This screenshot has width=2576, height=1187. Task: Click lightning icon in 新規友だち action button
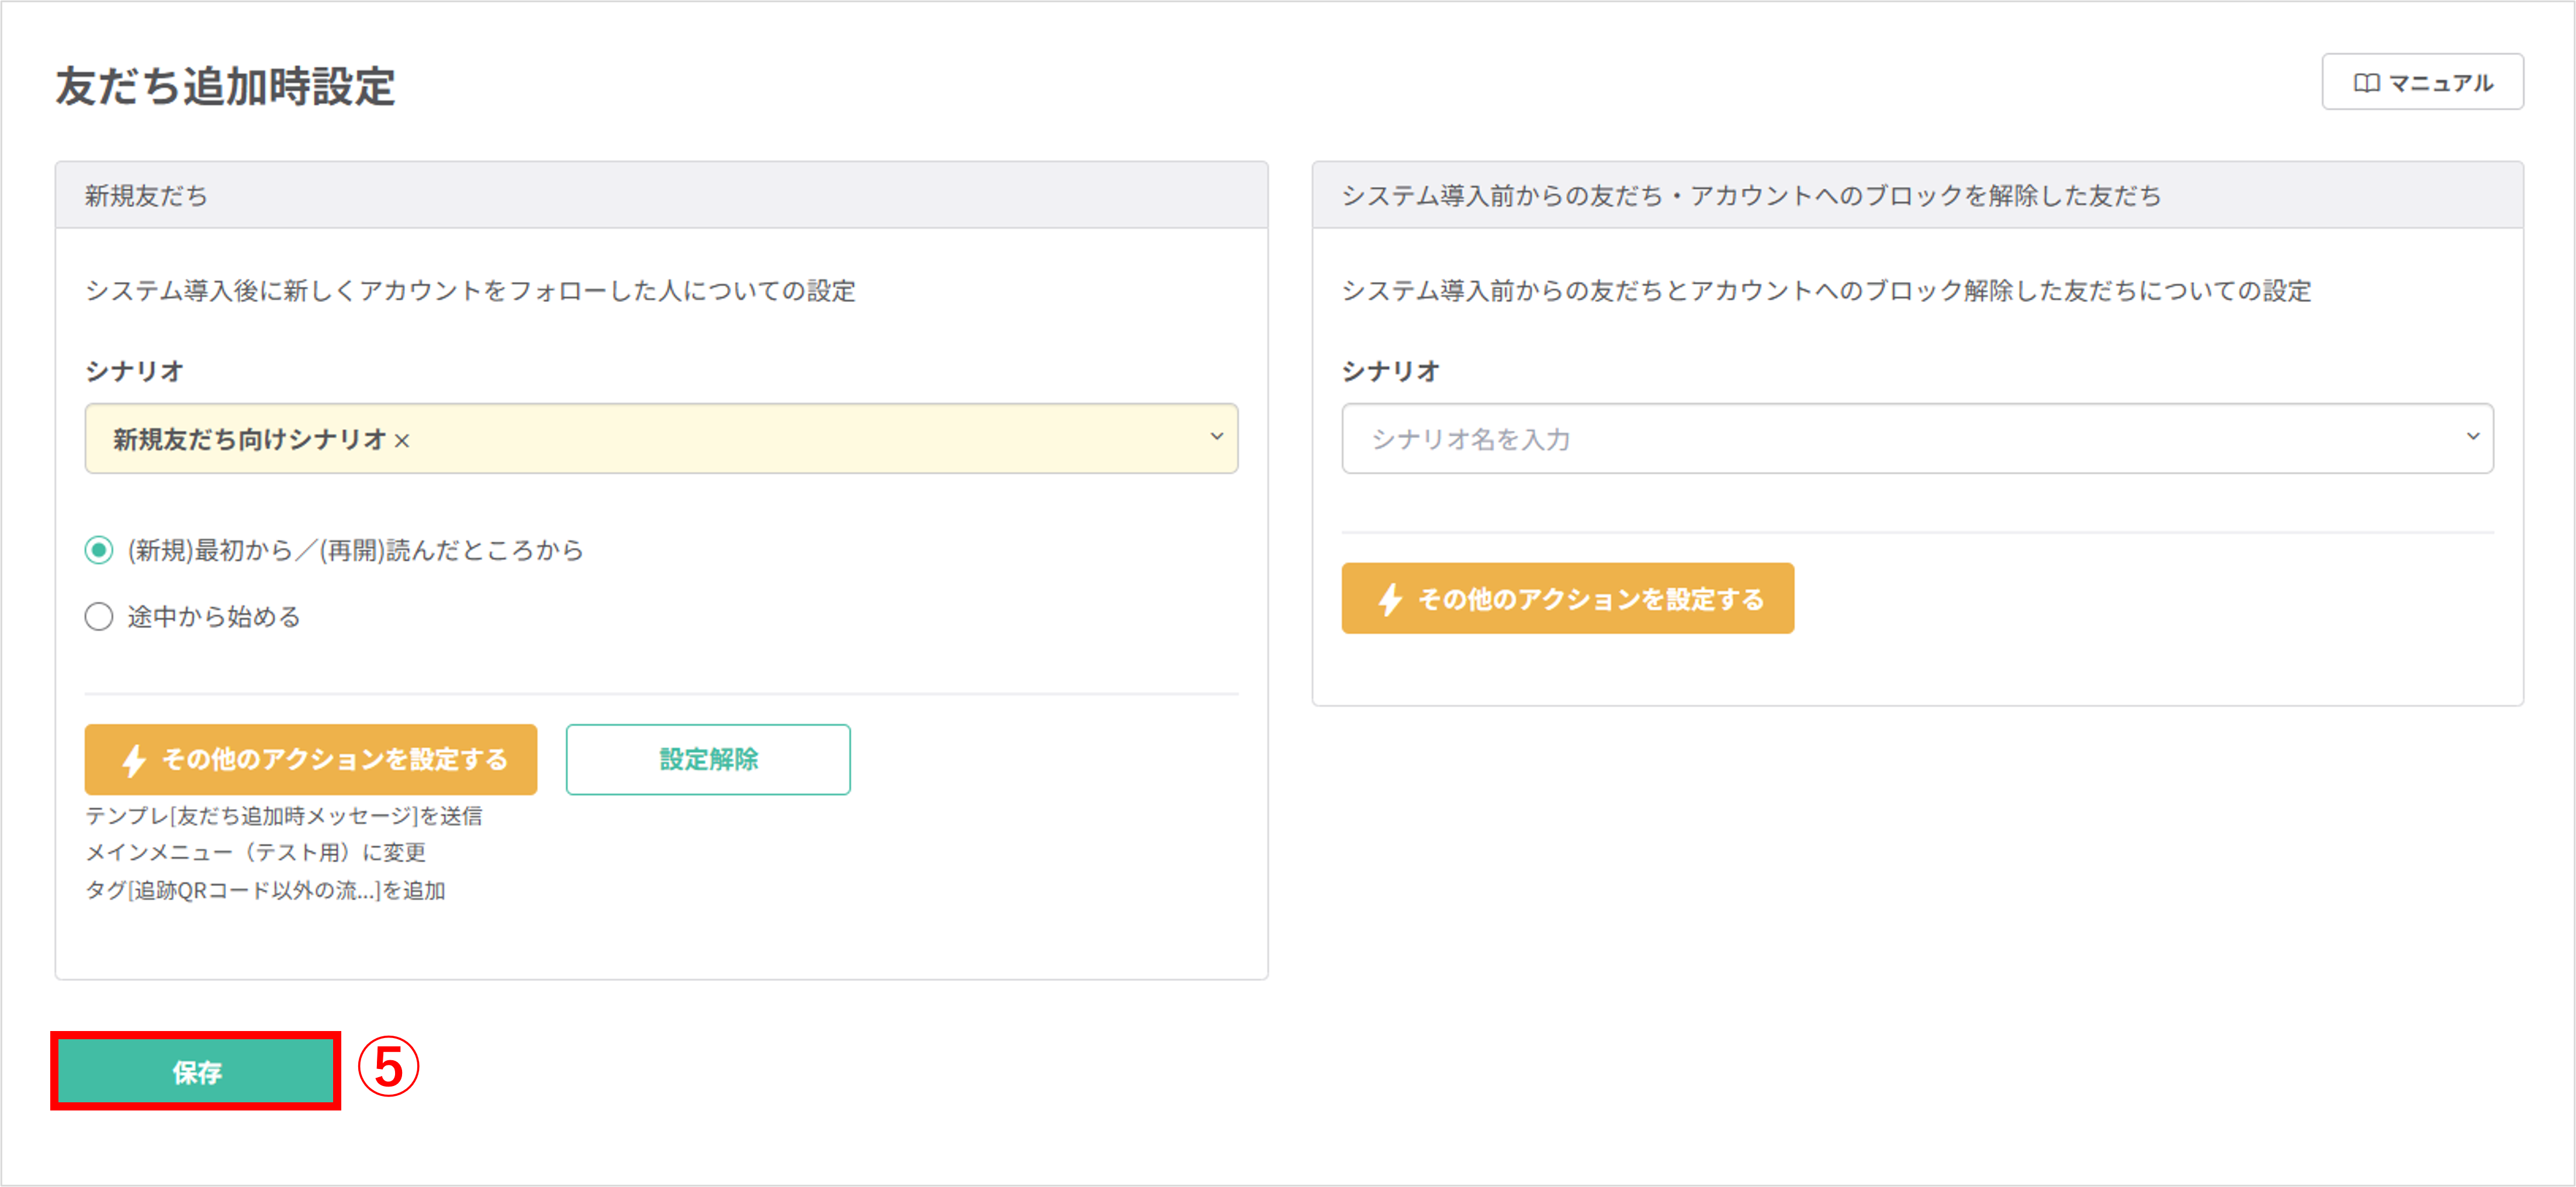point(134,760)
